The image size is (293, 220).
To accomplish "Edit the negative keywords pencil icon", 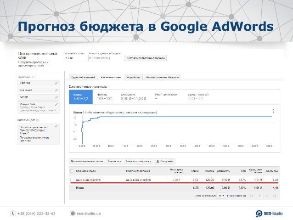I will pos(56,104).
